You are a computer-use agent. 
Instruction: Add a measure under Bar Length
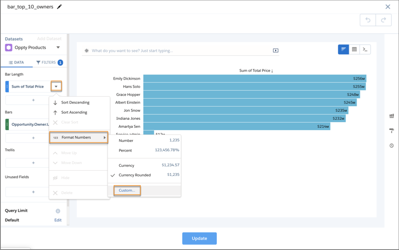coord(33,100)
